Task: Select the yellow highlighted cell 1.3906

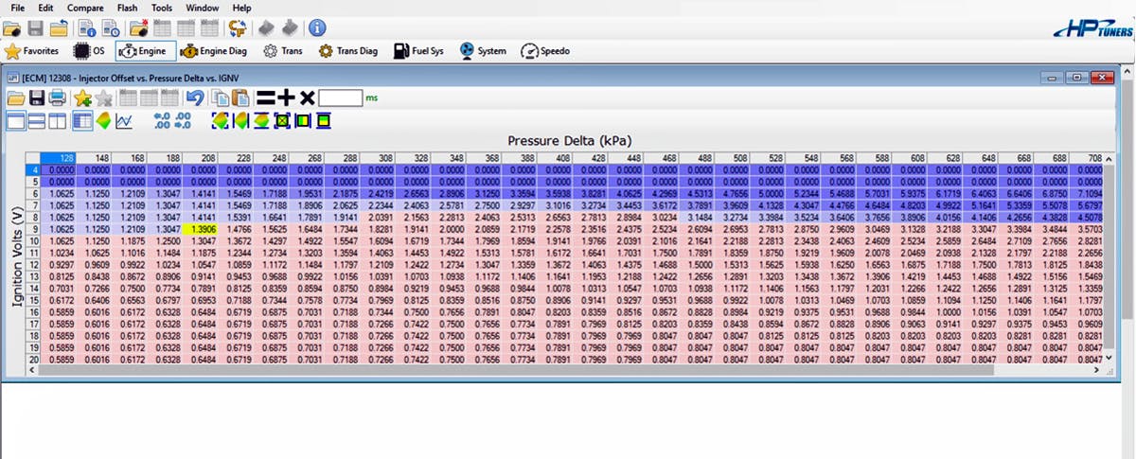Action: (x=200, y=229)
